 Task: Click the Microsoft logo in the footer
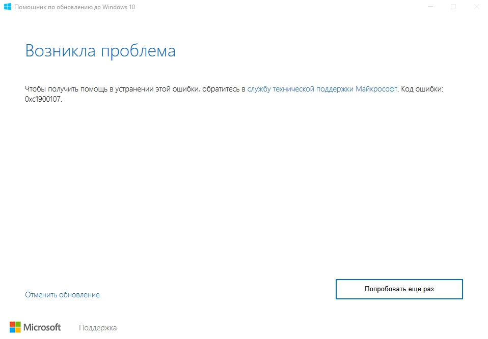click(x=35, y=327)
